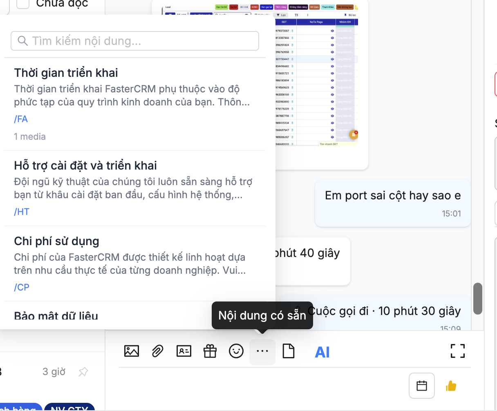Image resolution: width=497 pixels, height=411 pixels.
Task: Click the paperclip file attach icon
Action: click(x=157, y=351)
